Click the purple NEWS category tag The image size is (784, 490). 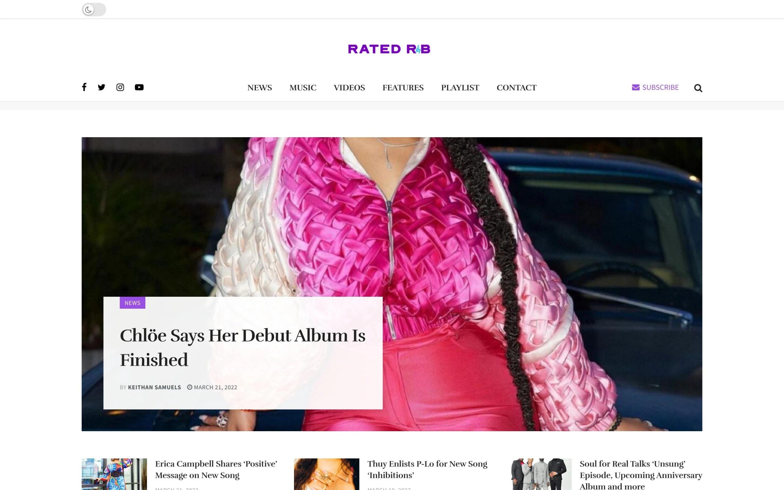(x=133, y=303)
